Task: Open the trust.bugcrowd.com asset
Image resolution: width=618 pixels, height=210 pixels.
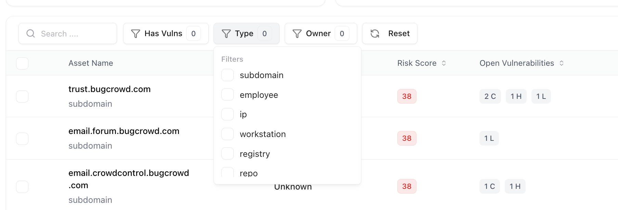Action: [110, 89]
